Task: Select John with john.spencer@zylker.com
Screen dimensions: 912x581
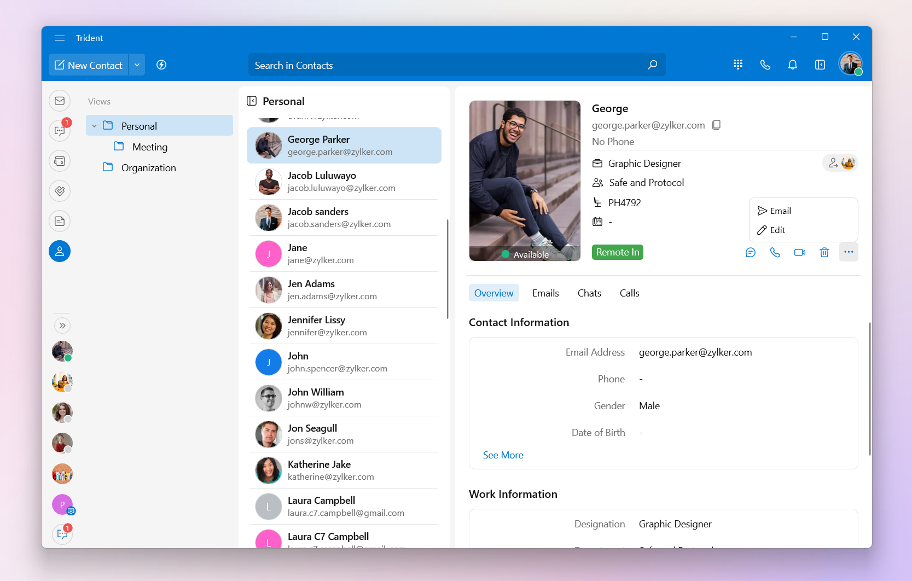Action: click(344, 362)
